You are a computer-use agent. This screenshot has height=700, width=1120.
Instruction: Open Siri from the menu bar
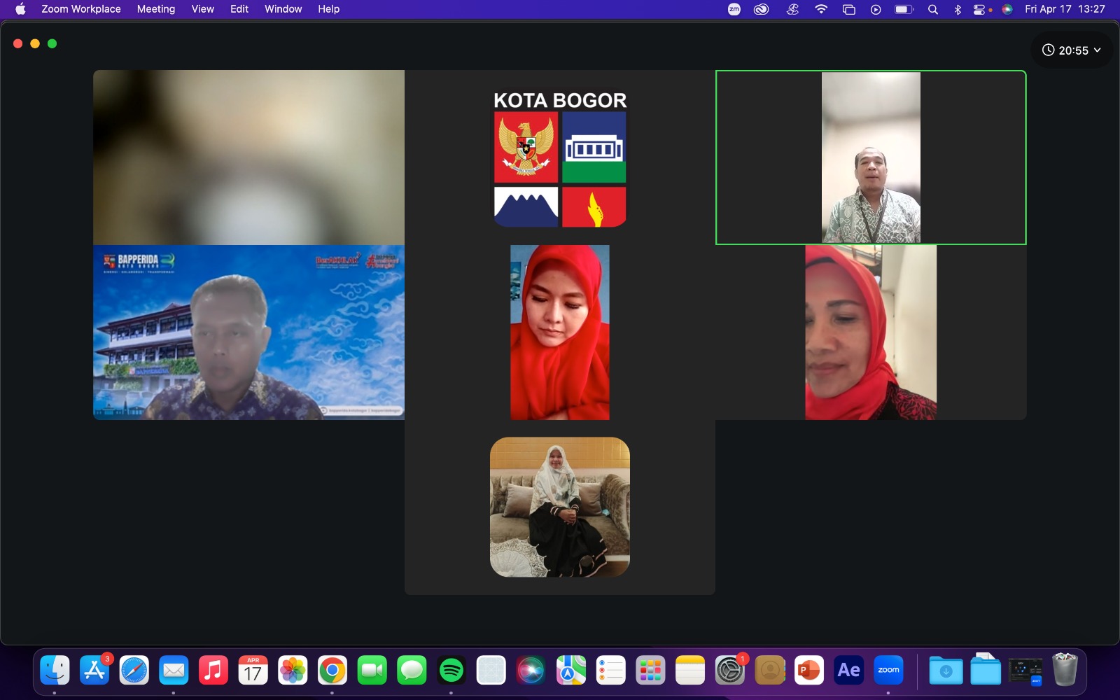1007,9
